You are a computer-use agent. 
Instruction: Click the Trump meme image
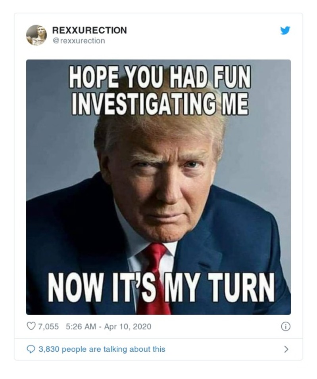[159, 186]
